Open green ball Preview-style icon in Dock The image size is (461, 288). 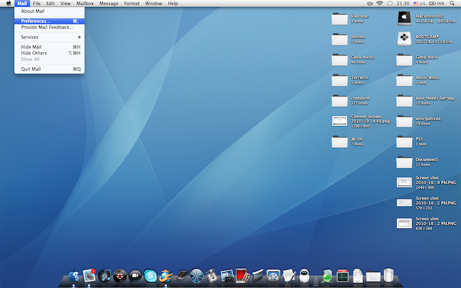click(327, 276)
